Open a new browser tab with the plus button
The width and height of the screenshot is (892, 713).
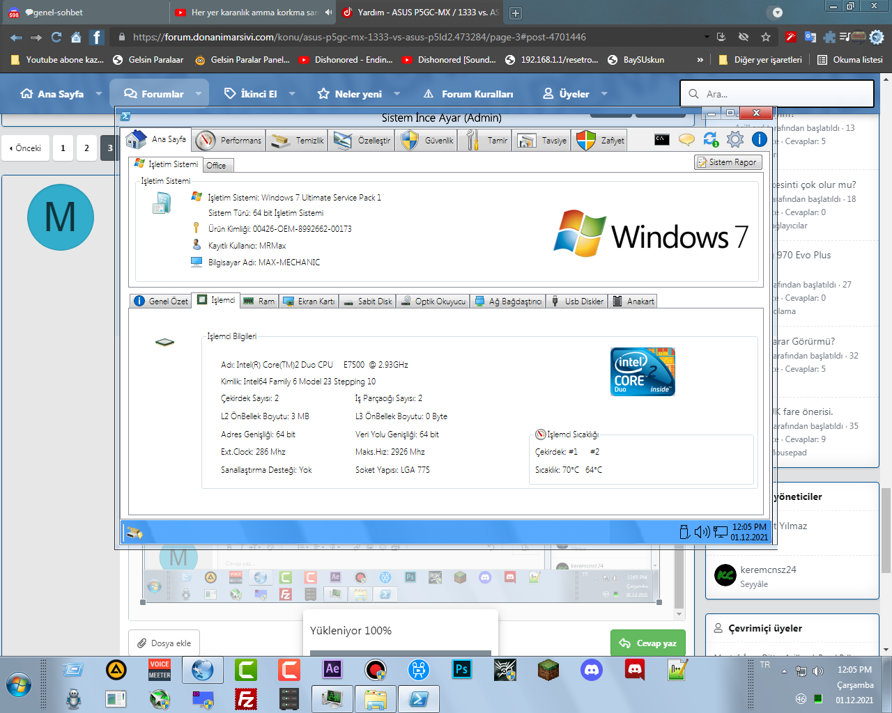tap(516, 13)
